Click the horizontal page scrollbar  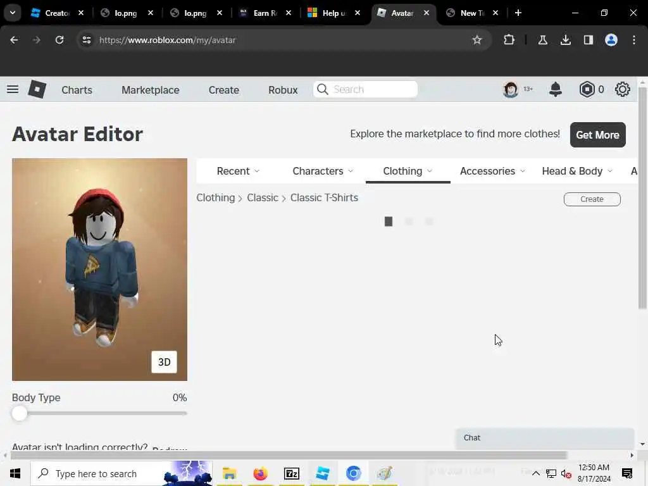click(x=289, y=455)
